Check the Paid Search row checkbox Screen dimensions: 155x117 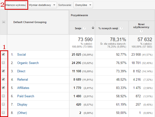3,96
